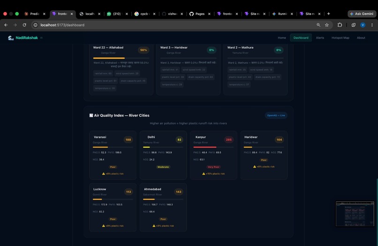
Task: Click the Very Poor label on Kanpur
Action: [x=213, y=167]
